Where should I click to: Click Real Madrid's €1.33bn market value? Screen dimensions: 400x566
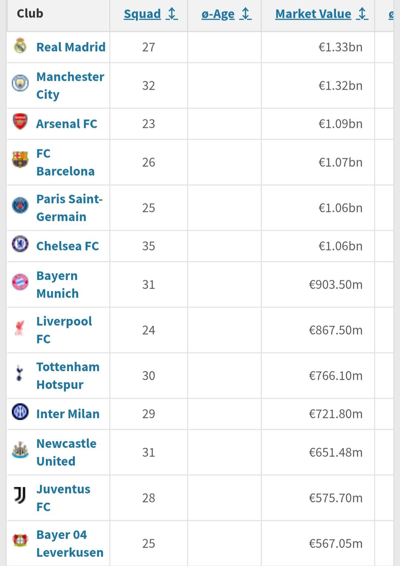pos(340,47)
